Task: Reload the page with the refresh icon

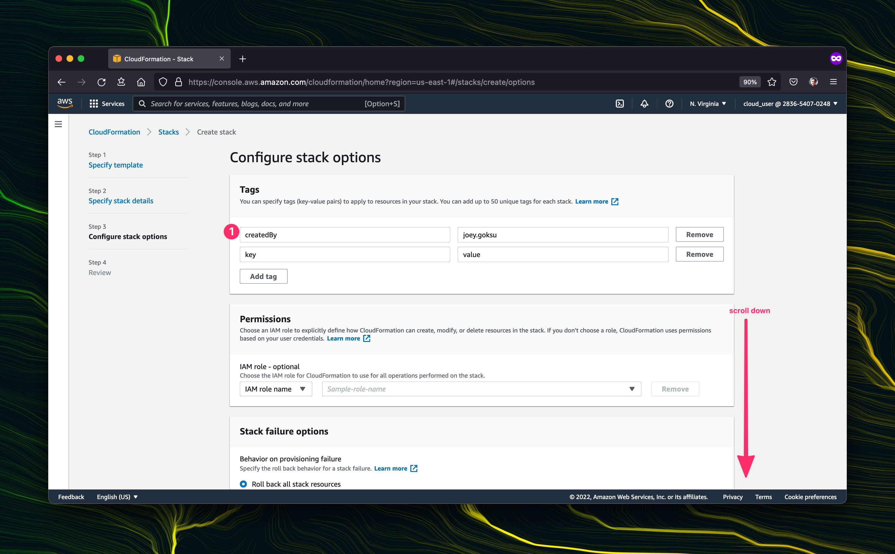Action: tap(101, 82)
